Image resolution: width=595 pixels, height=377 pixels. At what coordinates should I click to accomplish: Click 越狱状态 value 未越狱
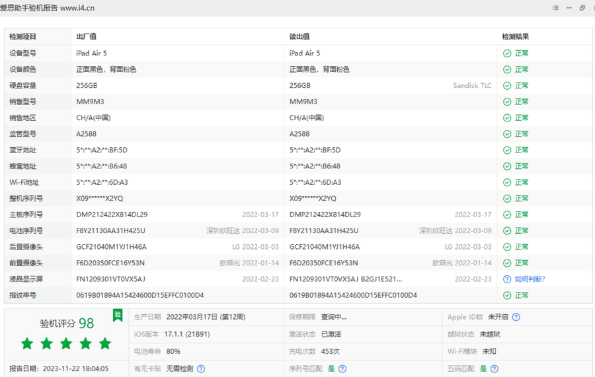[x=490, y=334]
